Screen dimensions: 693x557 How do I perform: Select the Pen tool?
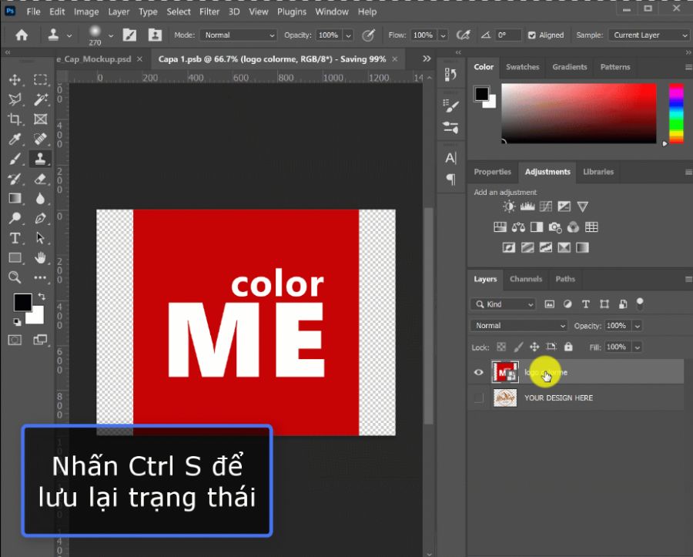pyautogui.click(x=40, y=218)
